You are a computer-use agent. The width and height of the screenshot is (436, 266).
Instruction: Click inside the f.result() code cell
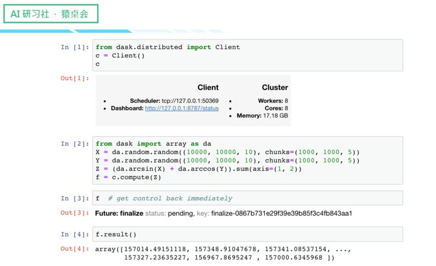247,234
